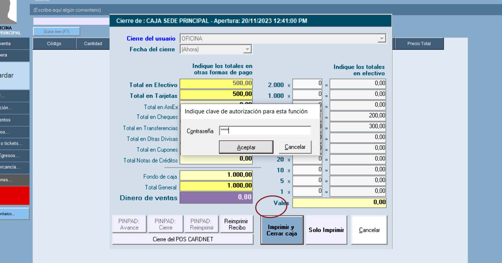Select the Total en Efectivo field

coord(216,84)
